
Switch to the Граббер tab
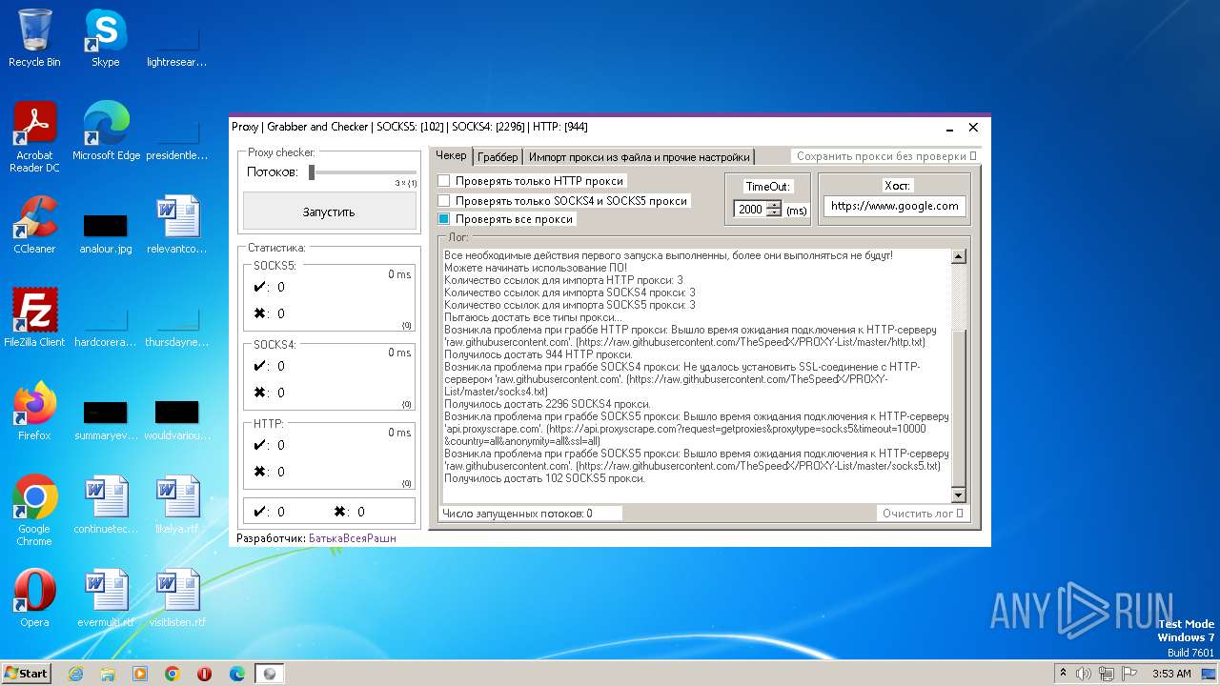[498, 157]
